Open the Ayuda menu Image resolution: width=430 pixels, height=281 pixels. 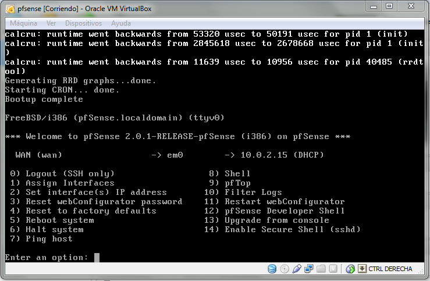pyautogui.click(x=120, y=23)
